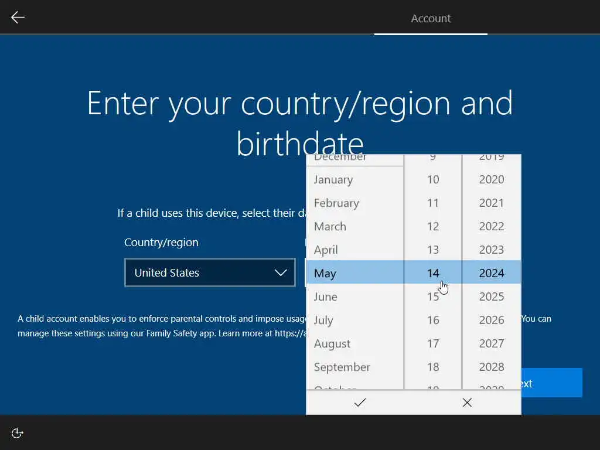Viewport: 600px width, 450px height.
Task: Choose July in the month list
Action: (x=354, y=320)
